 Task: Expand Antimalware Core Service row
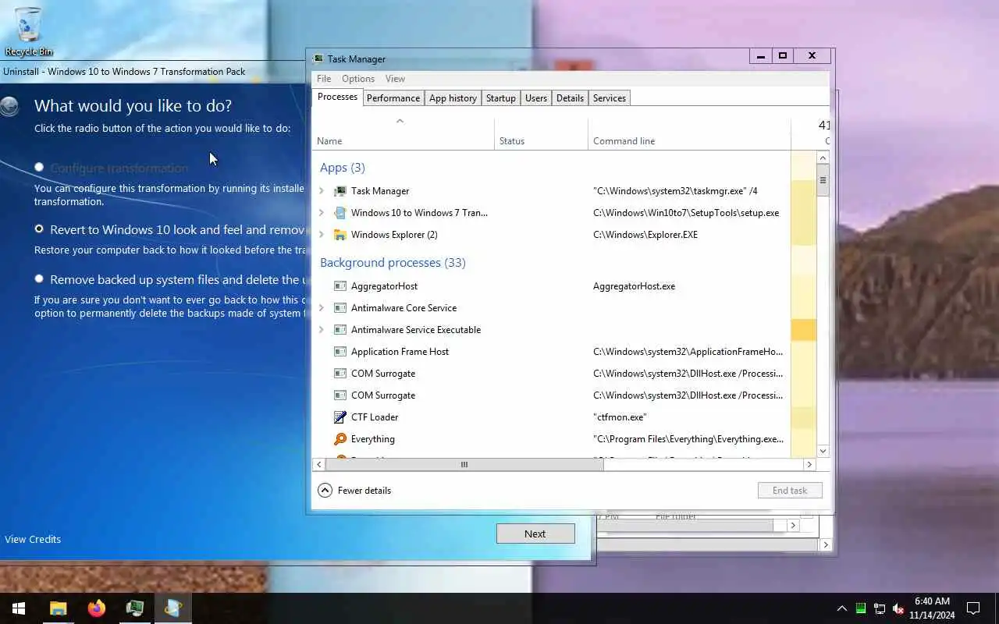click(x=322, y=308)
